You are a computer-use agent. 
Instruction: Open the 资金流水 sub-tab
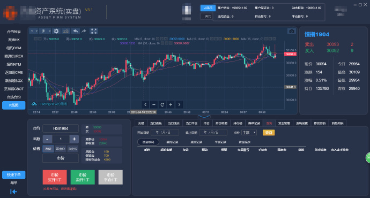pos(245,142)
